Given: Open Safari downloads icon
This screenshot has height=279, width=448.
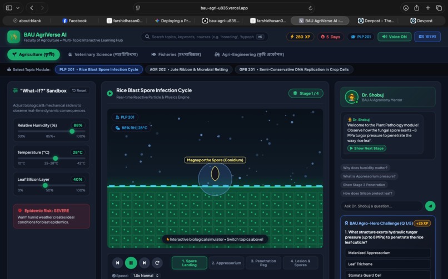Looking at the screenshot, I should pos(406,8).
